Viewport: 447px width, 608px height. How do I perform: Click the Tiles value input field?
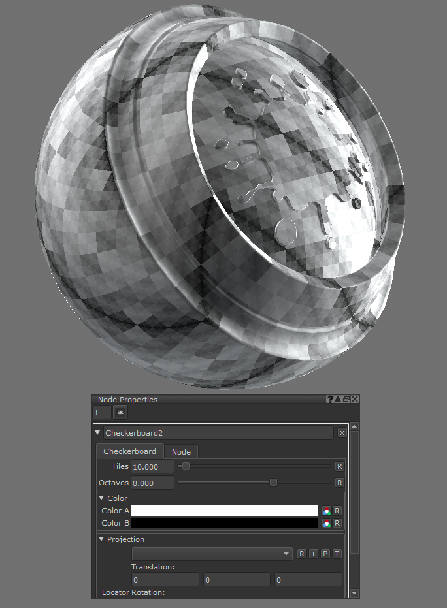pyautogui.click(x=152, y=466)
